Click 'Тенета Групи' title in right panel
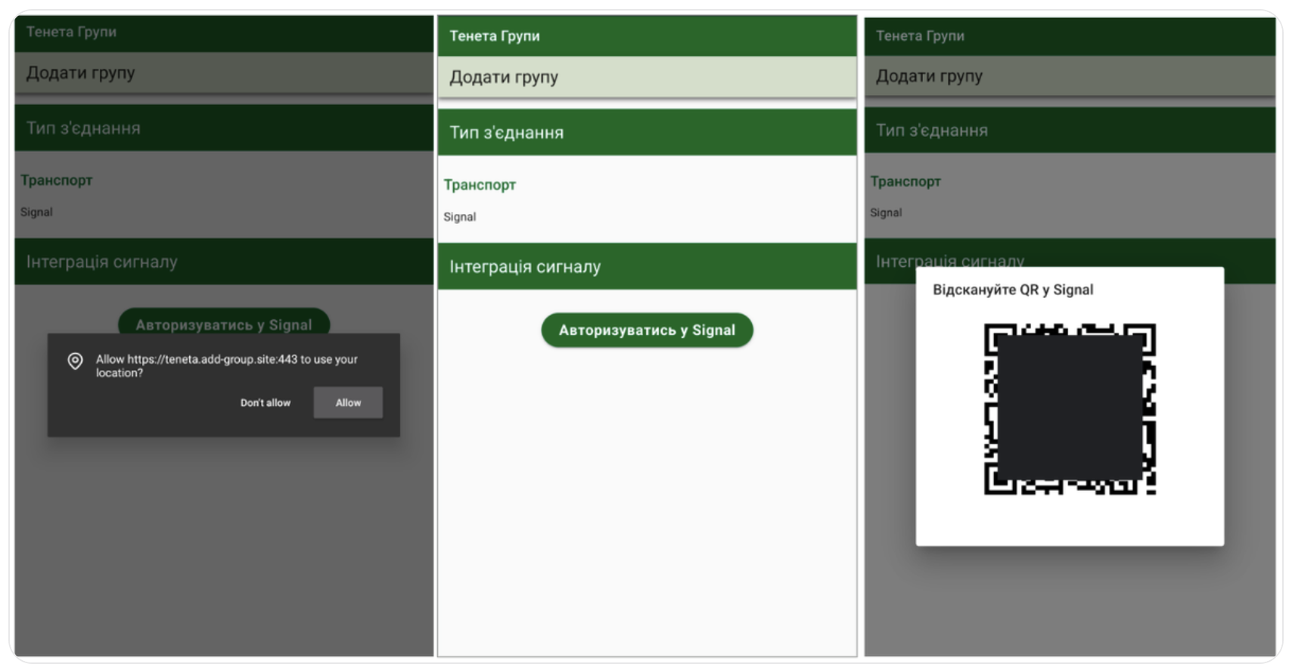Screen dimensions: 1289x670 click(x=920, y=36)
